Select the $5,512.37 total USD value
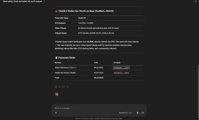199x120 pixels. (x=82, y=18)
